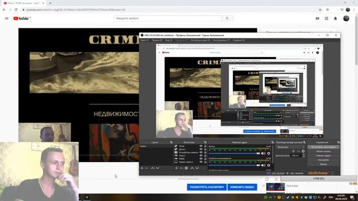Open transition properties gear icon

[303, 151]
